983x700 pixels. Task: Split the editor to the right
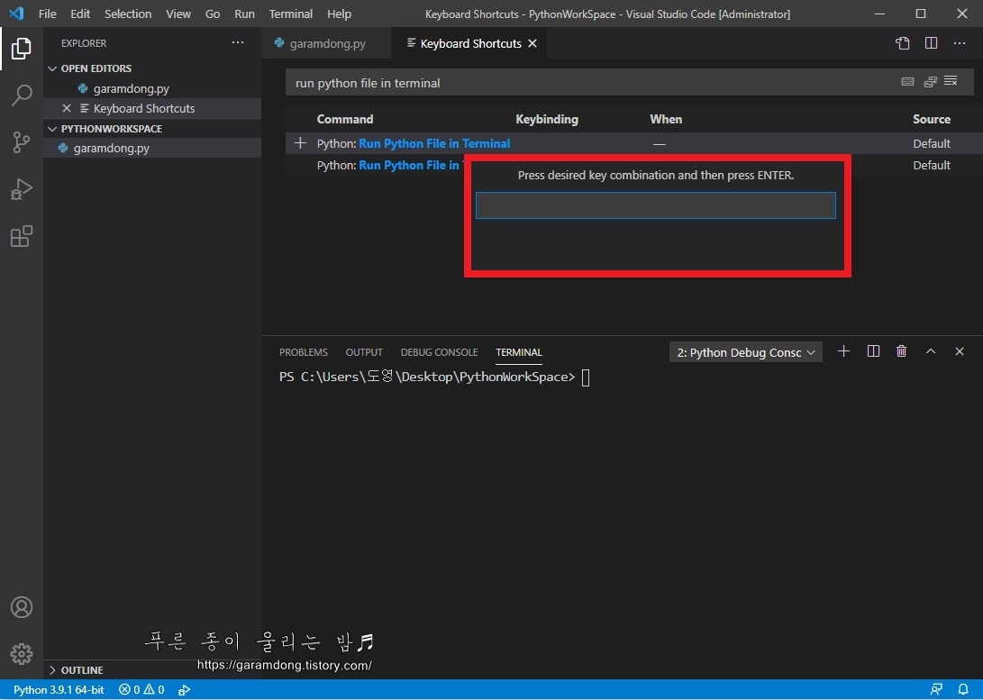tap(931, 43)
